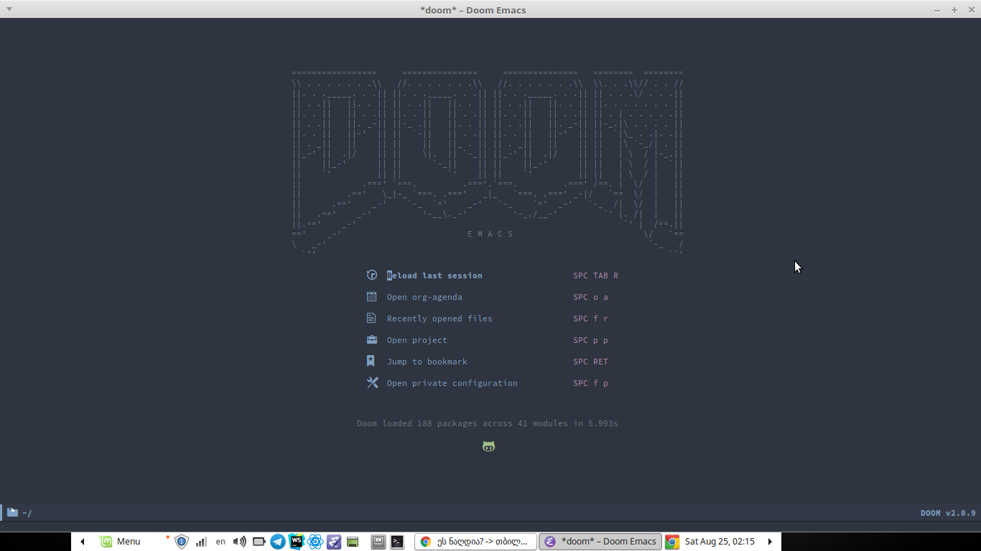
Task: Click the bookmark icon beside Jump to bookmark
Action: point(371,361)
